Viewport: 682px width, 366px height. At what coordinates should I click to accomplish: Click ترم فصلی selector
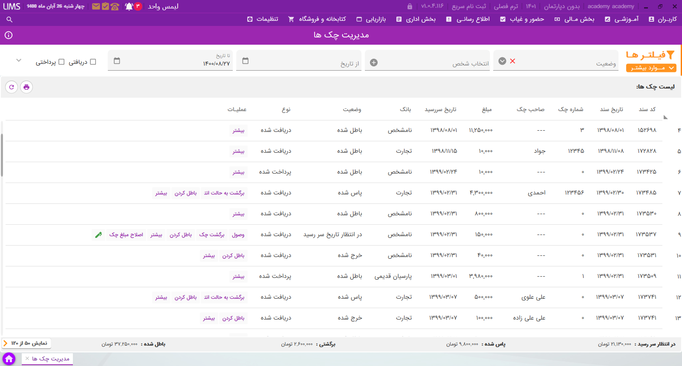tap(506, 6)
